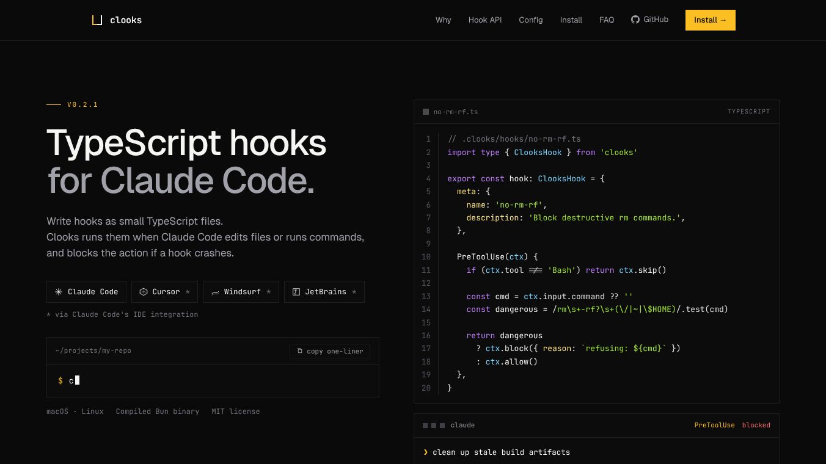Click the gray headline 'for Claude Code.'

(181, 181)
